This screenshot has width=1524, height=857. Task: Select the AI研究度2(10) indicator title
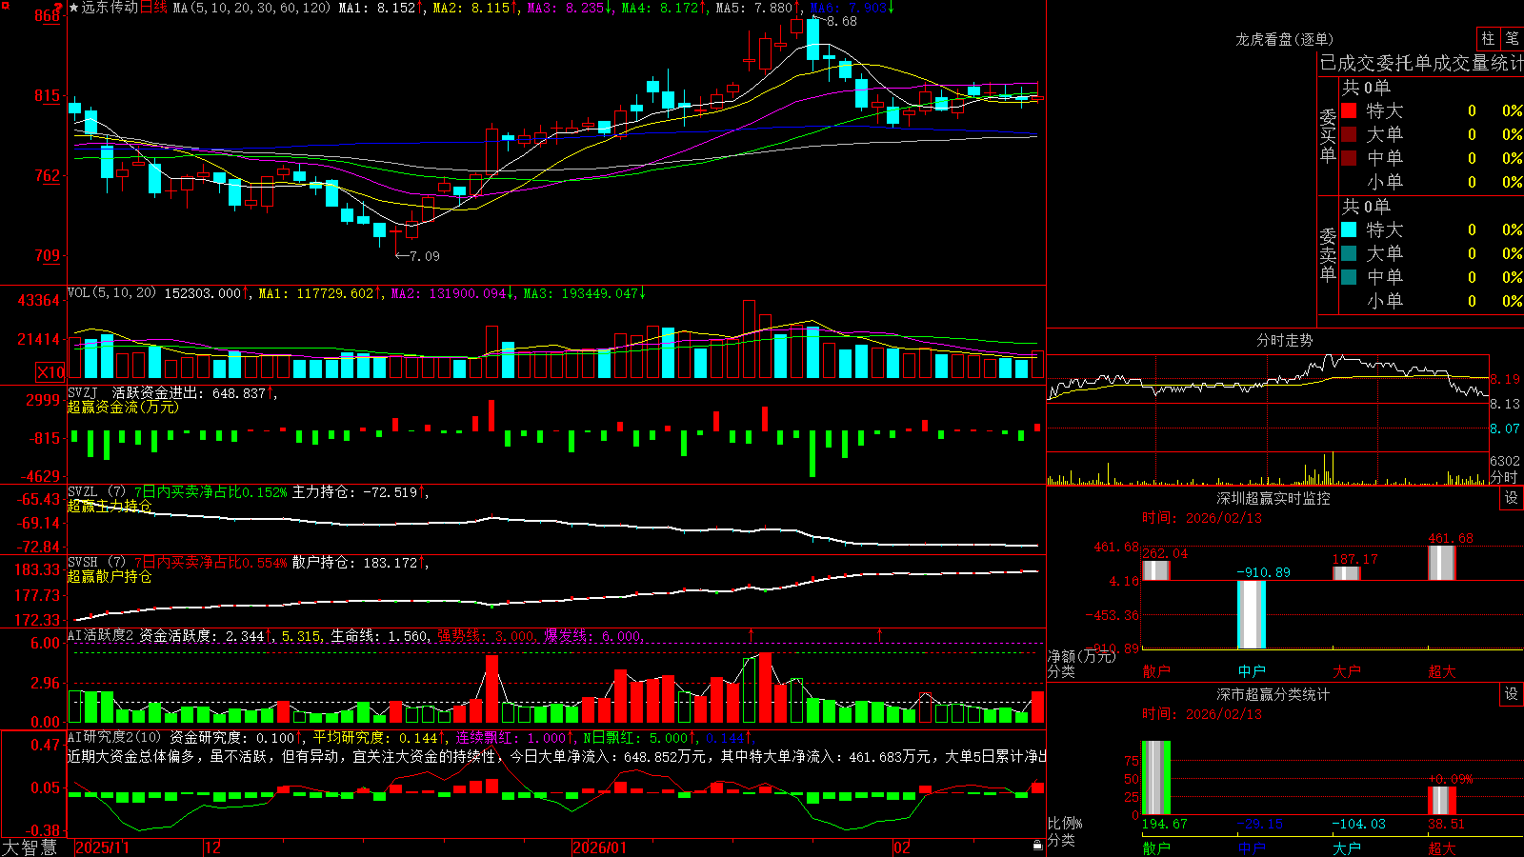[x=114, y=737]
